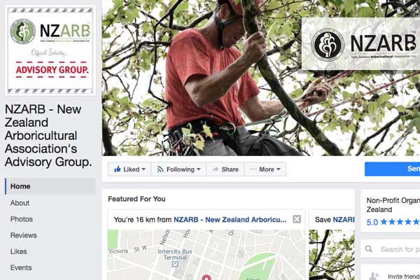View the Events section

pos(21,267)
